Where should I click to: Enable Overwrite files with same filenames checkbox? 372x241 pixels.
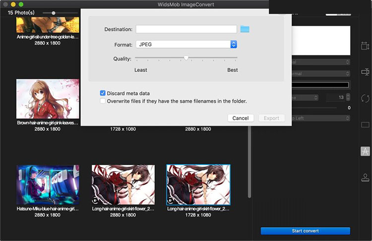tap(103, 101)
